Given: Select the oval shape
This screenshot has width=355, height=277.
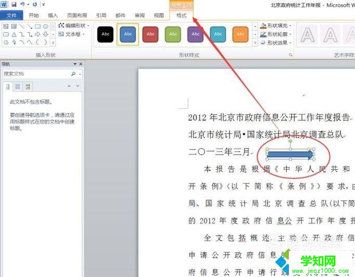Looking at the screenshot, I should click(45, 27).
